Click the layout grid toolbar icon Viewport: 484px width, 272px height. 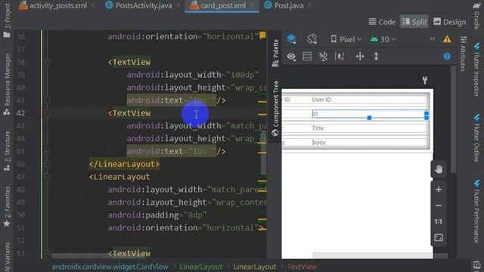click(307, 56)
